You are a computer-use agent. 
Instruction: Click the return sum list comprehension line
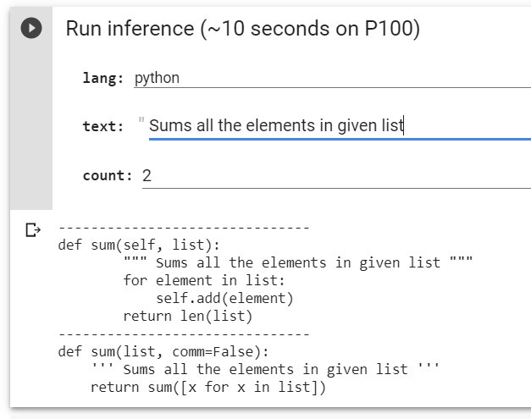[208, 387]
